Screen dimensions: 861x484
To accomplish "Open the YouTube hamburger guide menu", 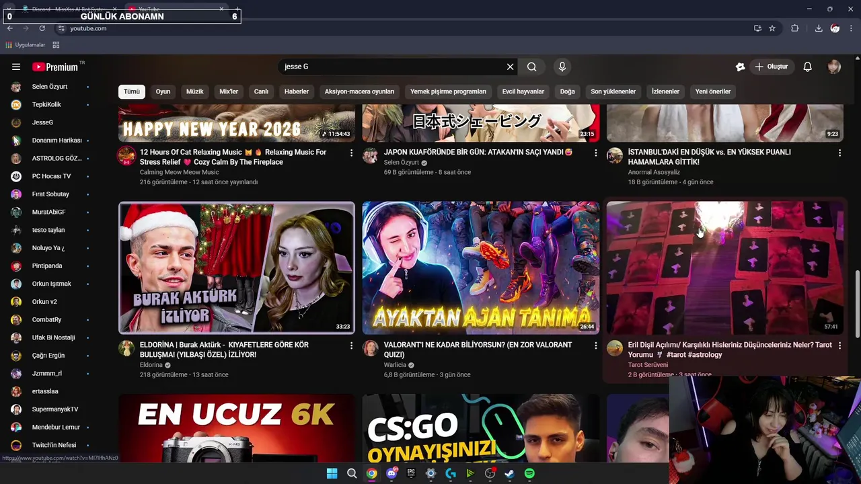I will [16, 67].
